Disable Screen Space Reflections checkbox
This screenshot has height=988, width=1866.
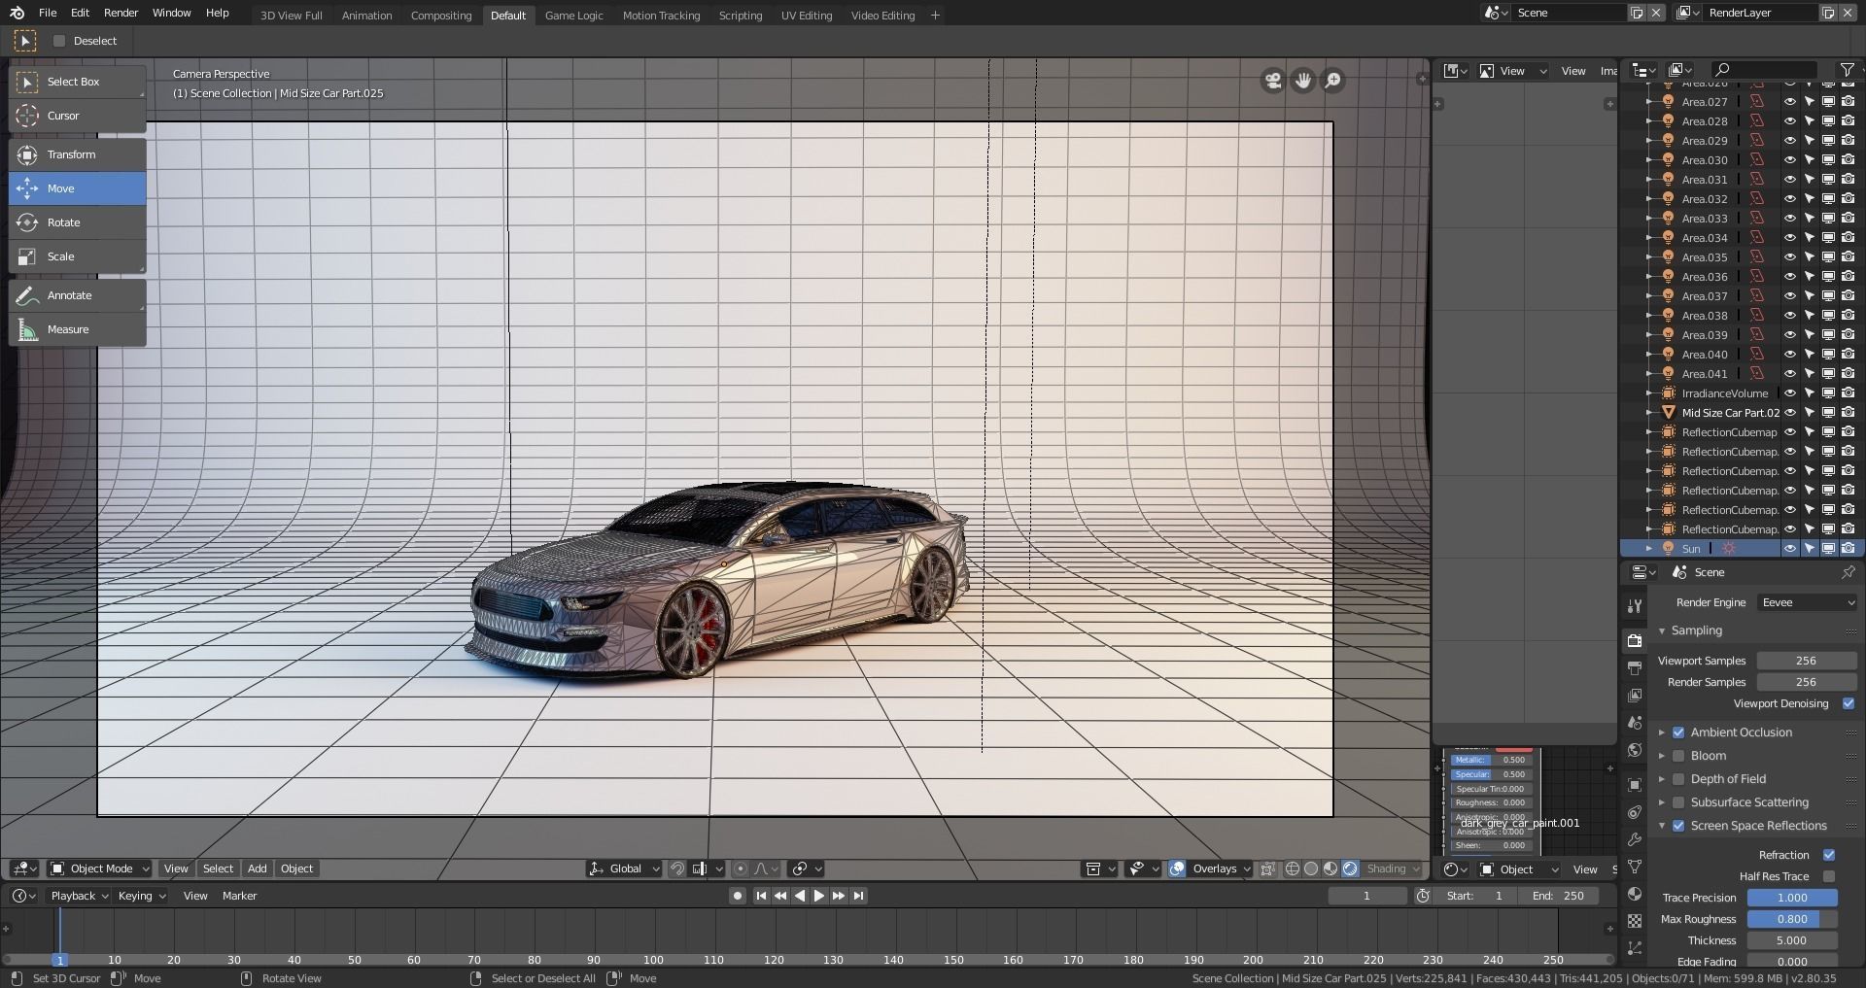[1678, 826]
